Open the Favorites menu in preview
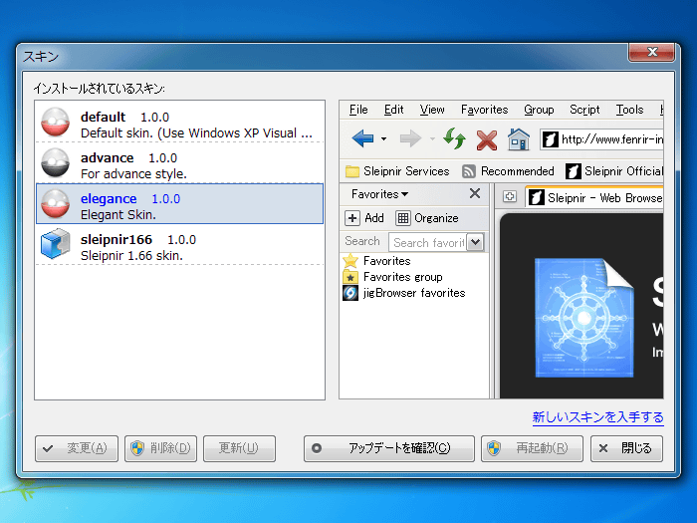This screenshot has width=697, height=523. pyautogui.click(x=484, y=110)
